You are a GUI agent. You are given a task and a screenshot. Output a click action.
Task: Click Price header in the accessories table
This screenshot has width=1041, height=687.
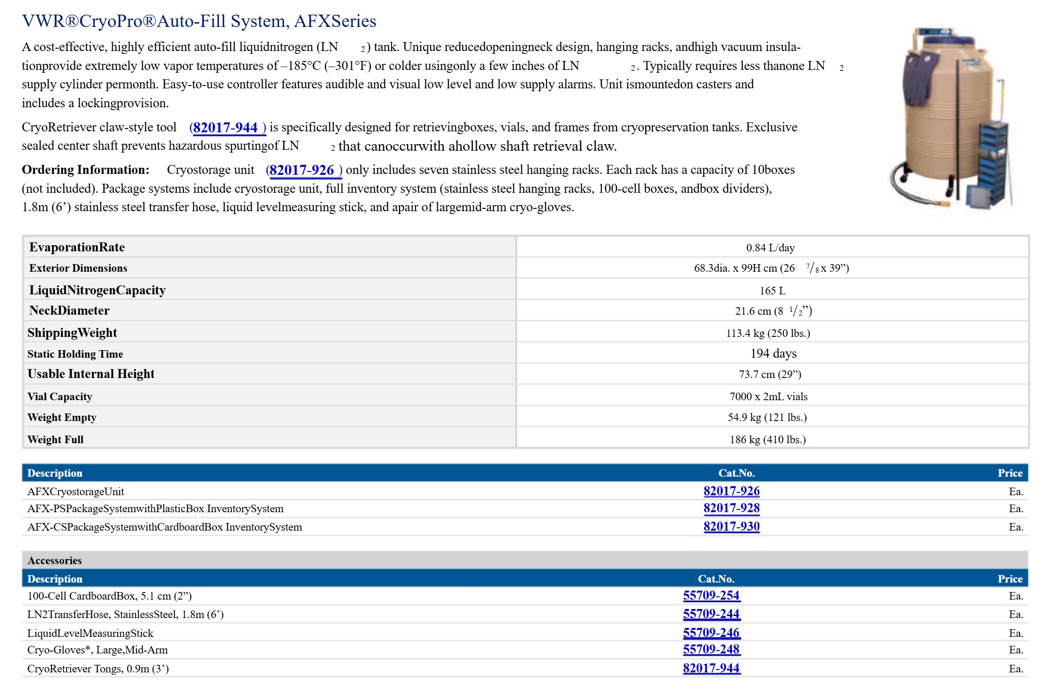[1010, 579]
